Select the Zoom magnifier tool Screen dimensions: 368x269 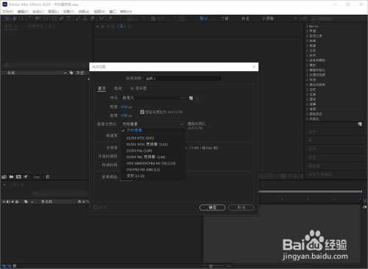click(x=21, y=18)
